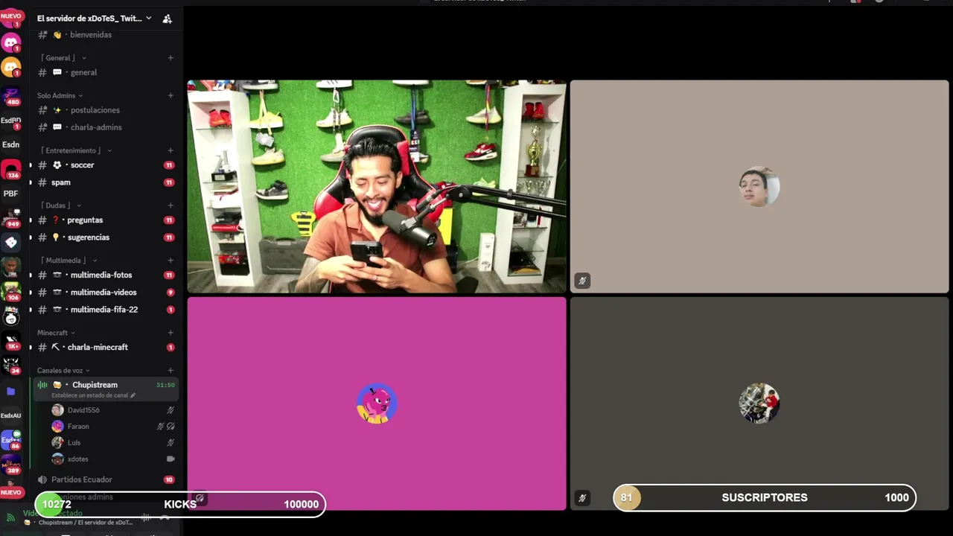
Task: Collapse the General category
Action: (x=63, y=58)
